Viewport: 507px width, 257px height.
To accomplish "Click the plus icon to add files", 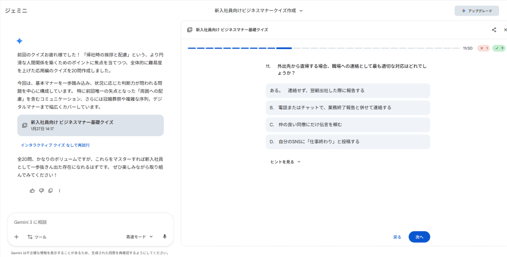I will (16, 237).
